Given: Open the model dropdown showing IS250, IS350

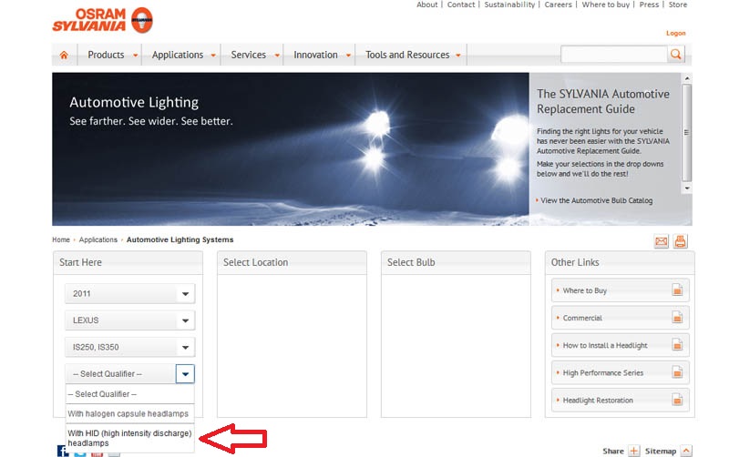Looking at the screenshot, I should coord(129,348).
